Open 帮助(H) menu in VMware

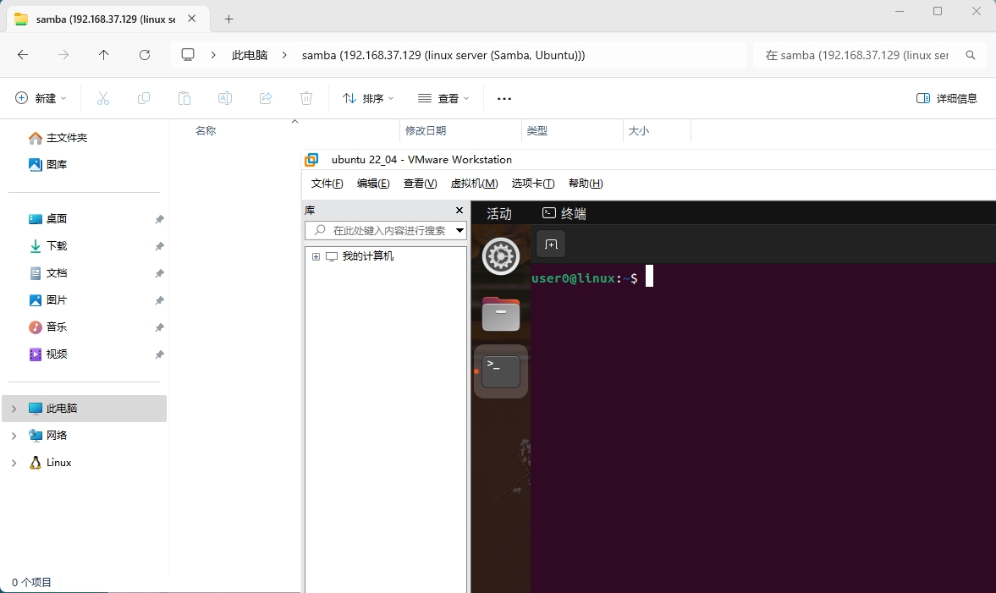(x=586, y=184)
